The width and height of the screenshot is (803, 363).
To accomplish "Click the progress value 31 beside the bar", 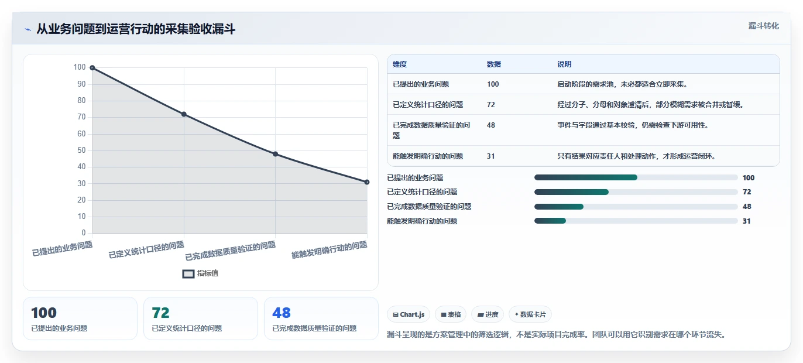I will tap(746, 221).
